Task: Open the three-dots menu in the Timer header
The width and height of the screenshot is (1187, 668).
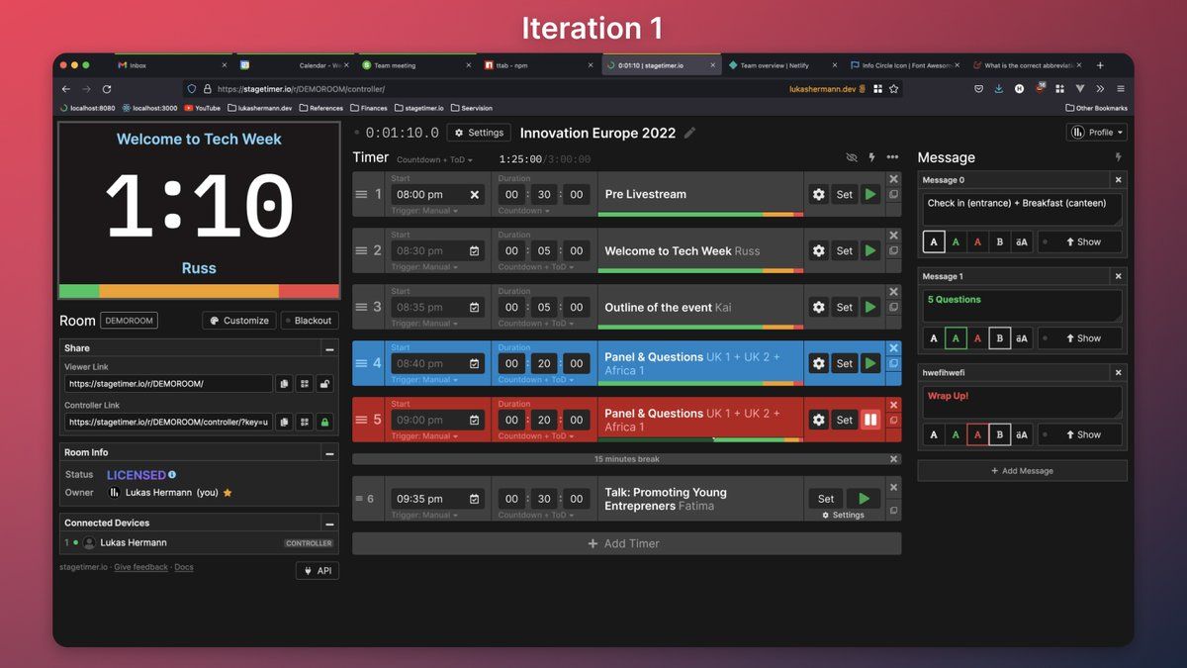Action: click(892, 157)
